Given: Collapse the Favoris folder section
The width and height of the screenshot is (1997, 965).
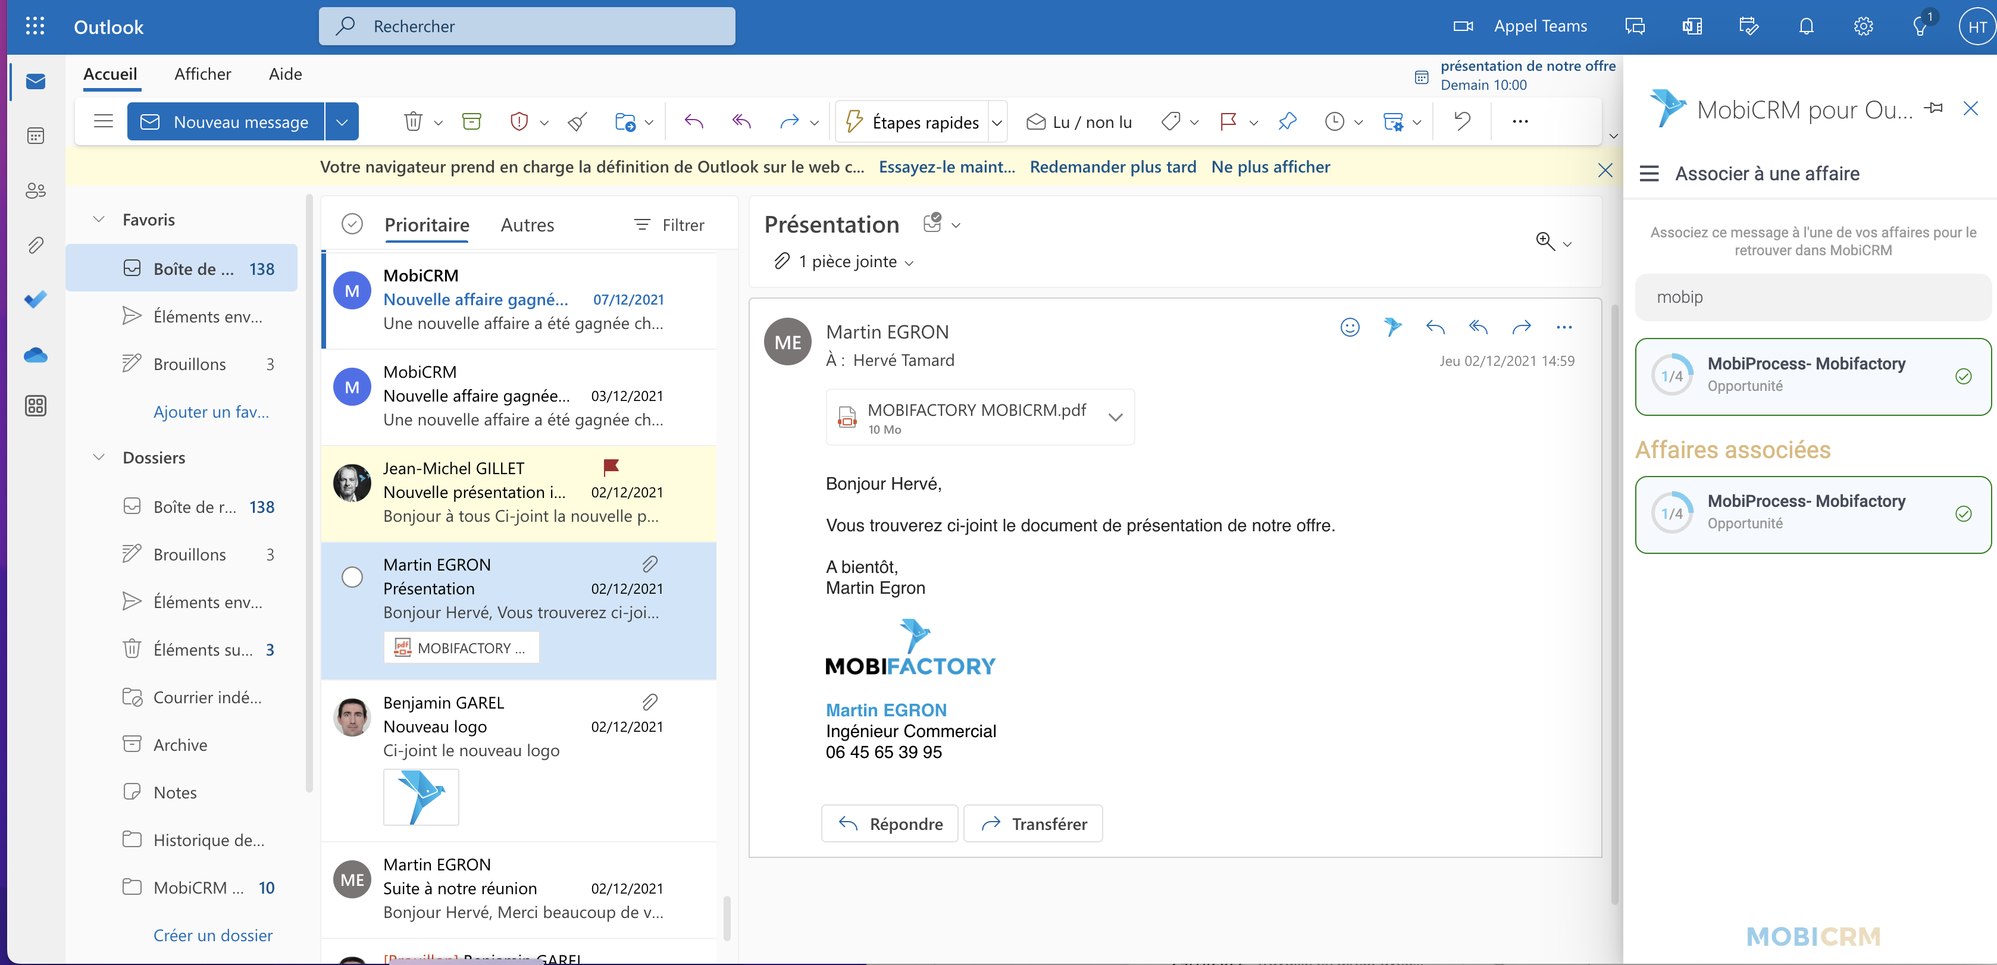Looking at the screenshot, I should (x=99, y=220).
